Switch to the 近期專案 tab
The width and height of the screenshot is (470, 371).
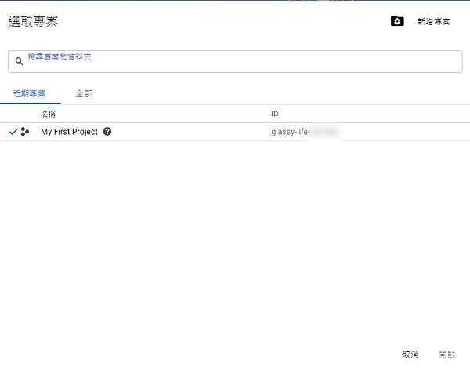[x=30, y=93]
